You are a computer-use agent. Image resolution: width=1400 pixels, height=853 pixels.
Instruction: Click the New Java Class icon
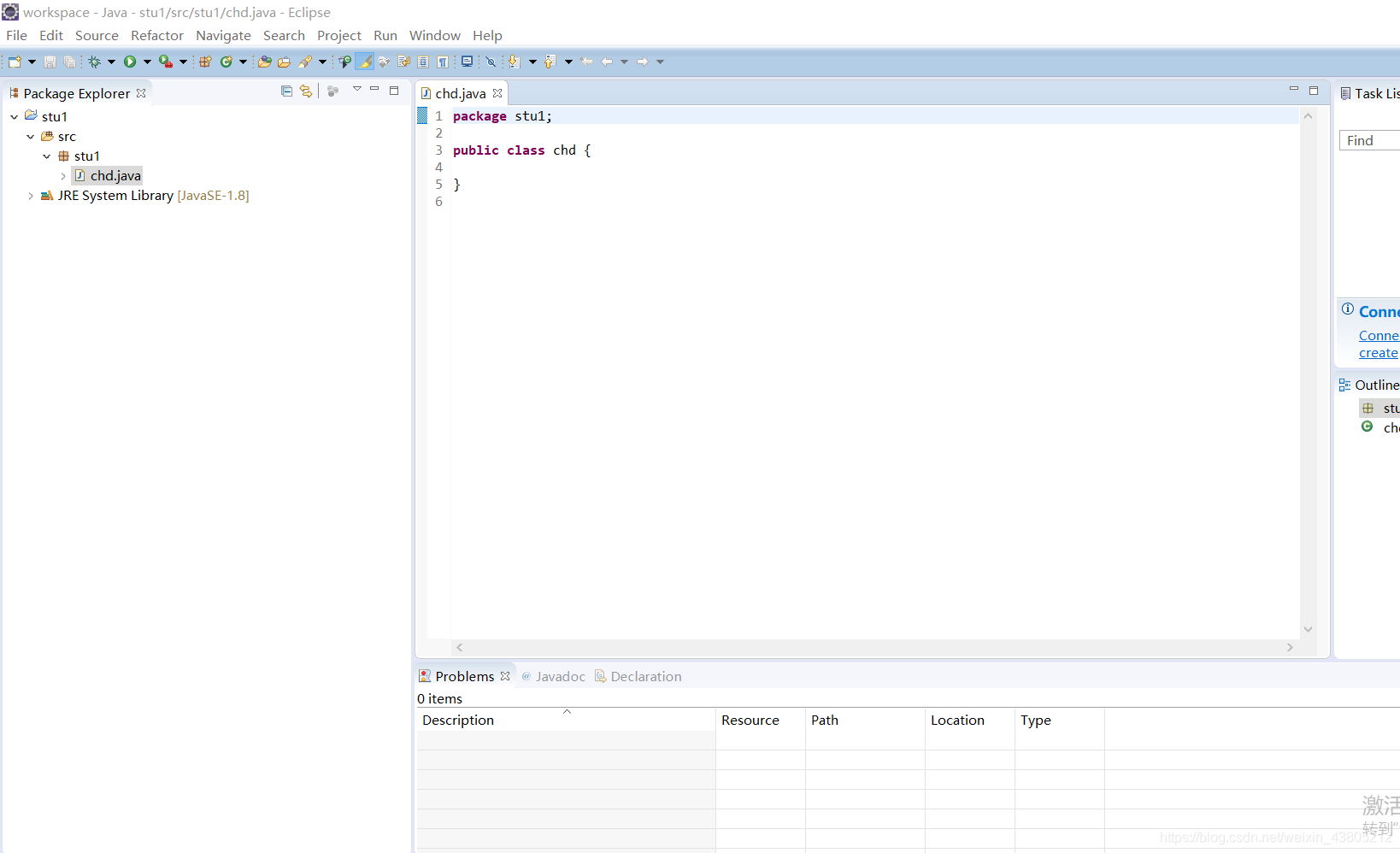tap(226, 62)
